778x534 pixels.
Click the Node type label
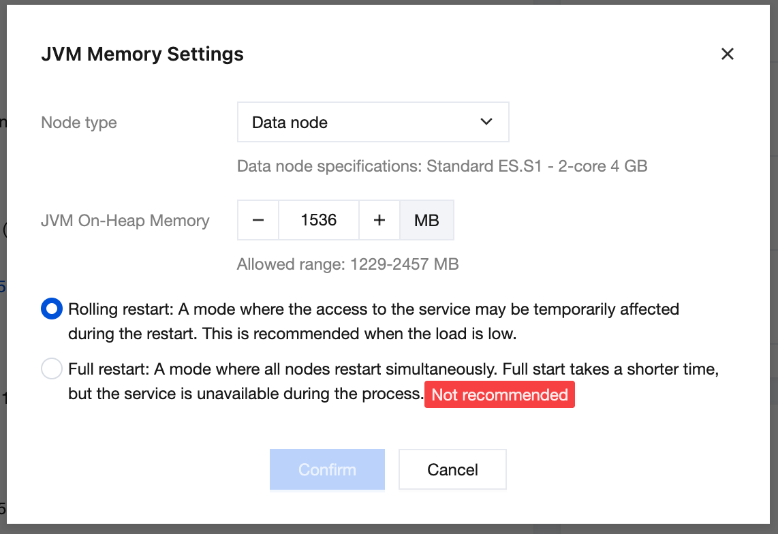click(79, 123)
